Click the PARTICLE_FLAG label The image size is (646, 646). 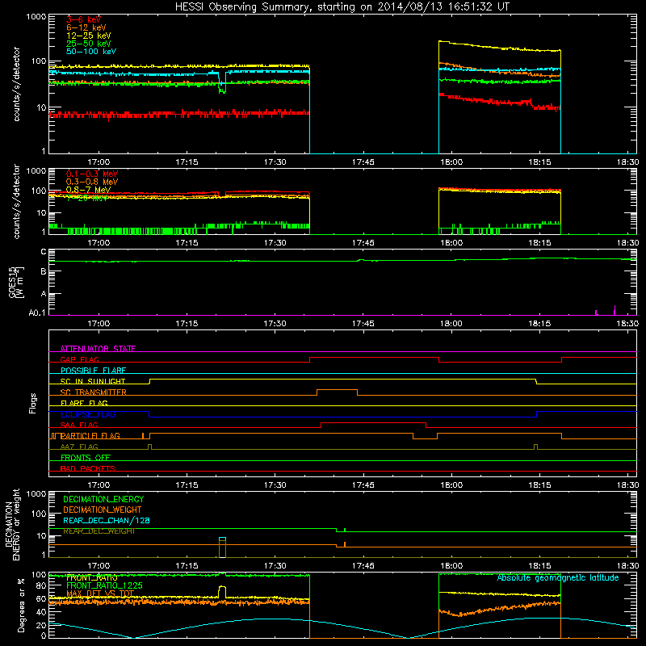click(x=90, y=436)
